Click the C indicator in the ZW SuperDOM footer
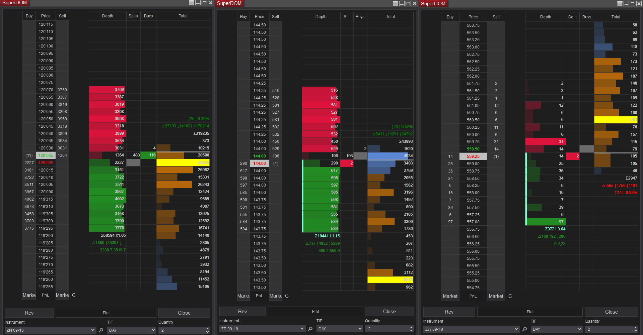Image resolution: width=643 pixels, height=335 pixels. click(x=510, y=296)
